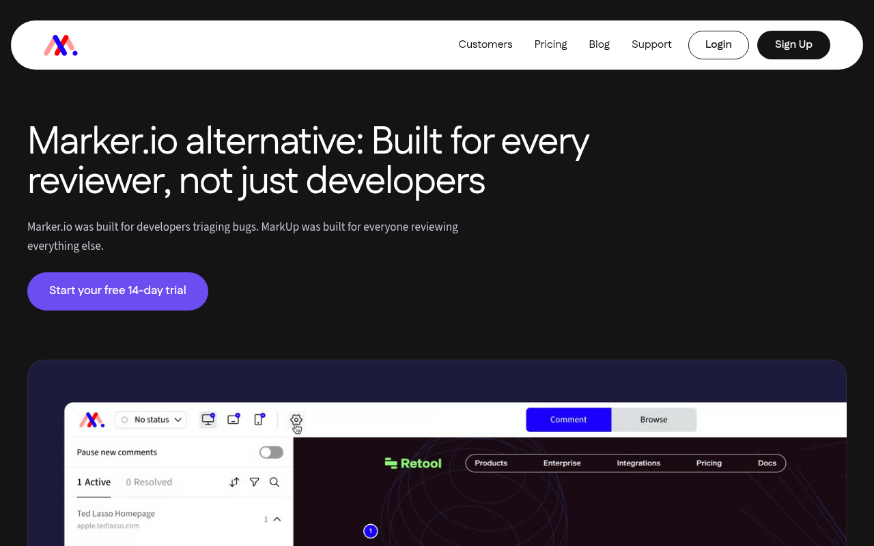Start your free 14-day trial button
The width and height of the screenshot is (874, 546).
coord(117,291)
